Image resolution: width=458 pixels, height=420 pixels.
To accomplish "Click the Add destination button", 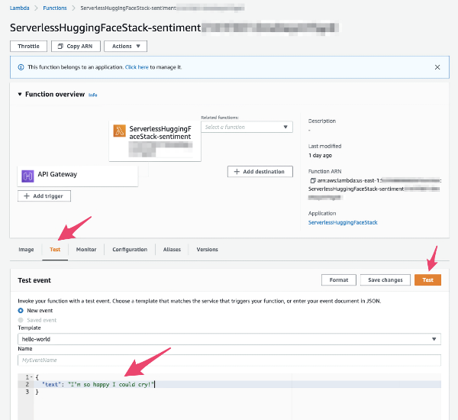I will point(260,172).
